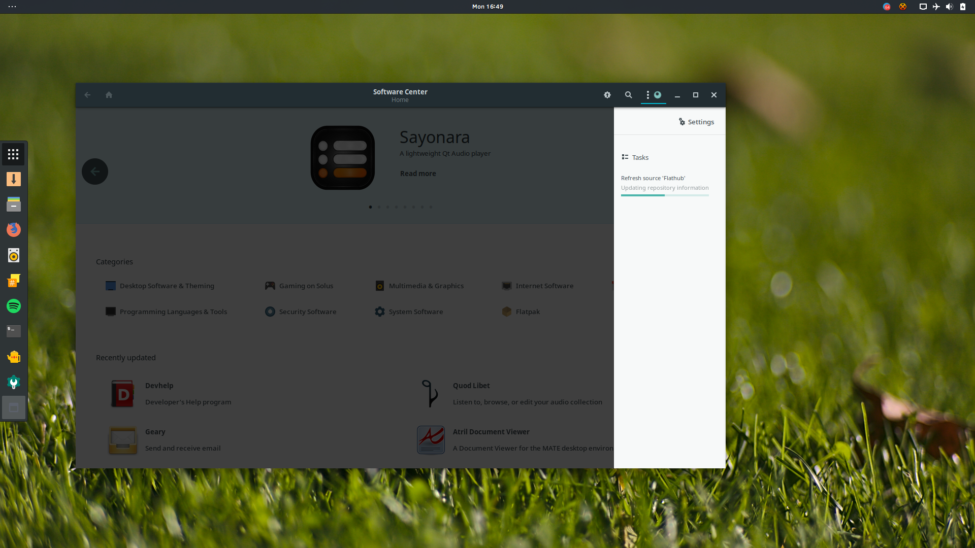The image size is (975, 548).
Task: Open wrench-gear tool icon in dock
Action: coord(14,382)
